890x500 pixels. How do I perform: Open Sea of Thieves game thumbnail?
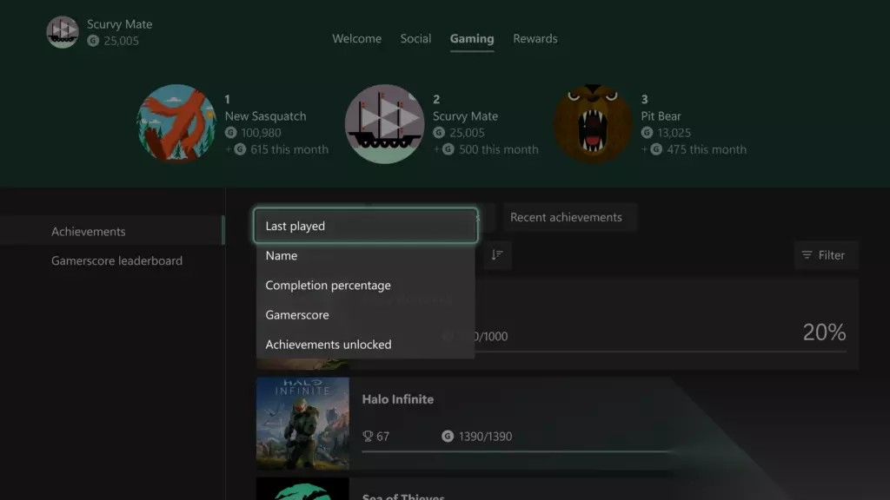[x=302, y=489]
